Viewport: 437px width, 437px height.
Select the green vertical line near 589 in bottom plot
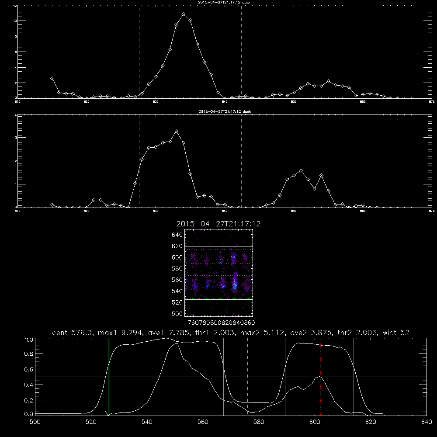pyautogui.click(x=285, y=376)
